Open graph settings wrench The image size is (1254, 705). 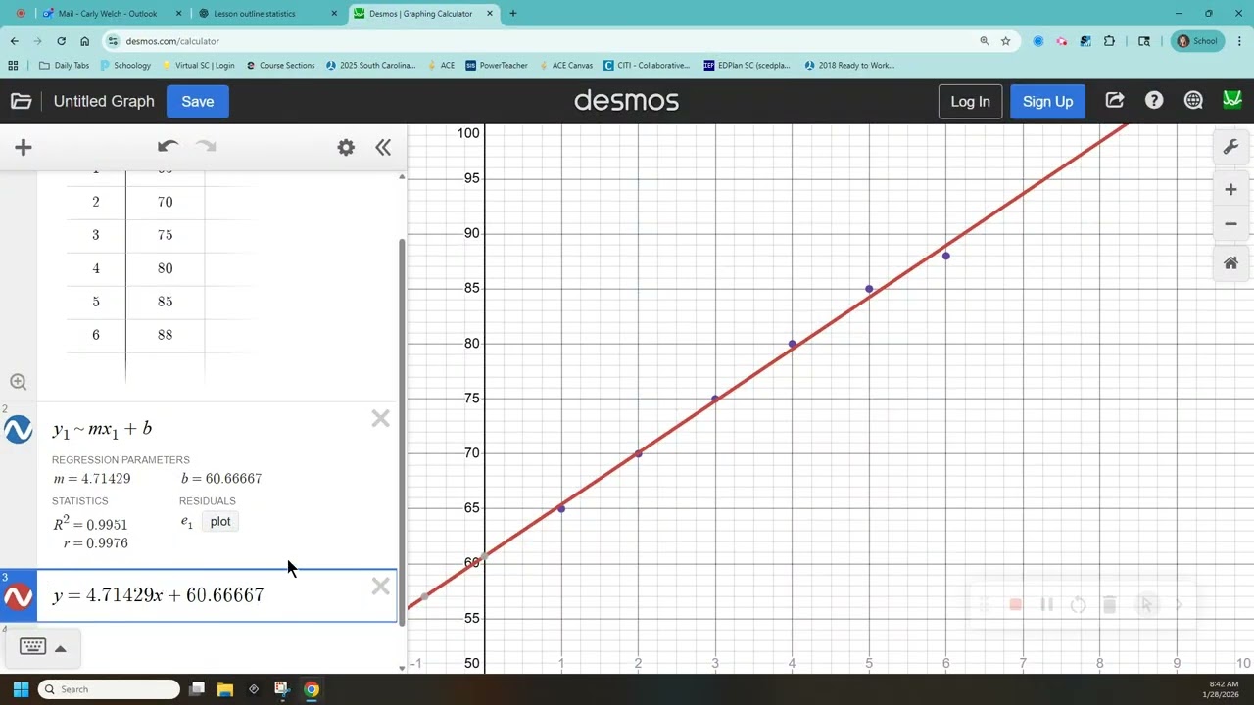[x=1230, y=148]
